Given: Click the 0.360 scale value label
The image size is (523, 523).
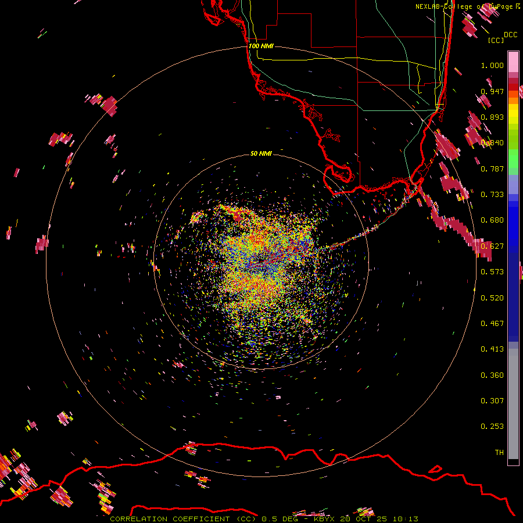Looking at the screenshot, I should click(x=492, y=375).
